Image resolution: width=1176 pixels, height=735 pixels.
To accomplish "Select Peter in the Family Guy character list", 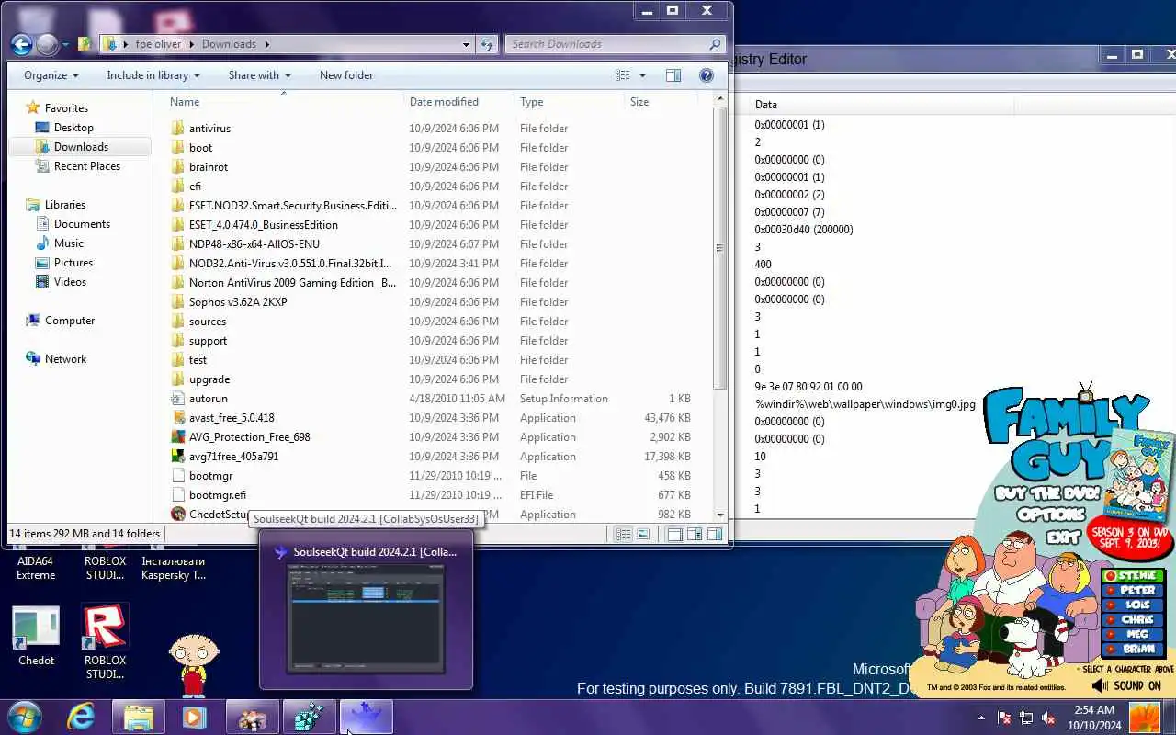I will [1133, 591].
